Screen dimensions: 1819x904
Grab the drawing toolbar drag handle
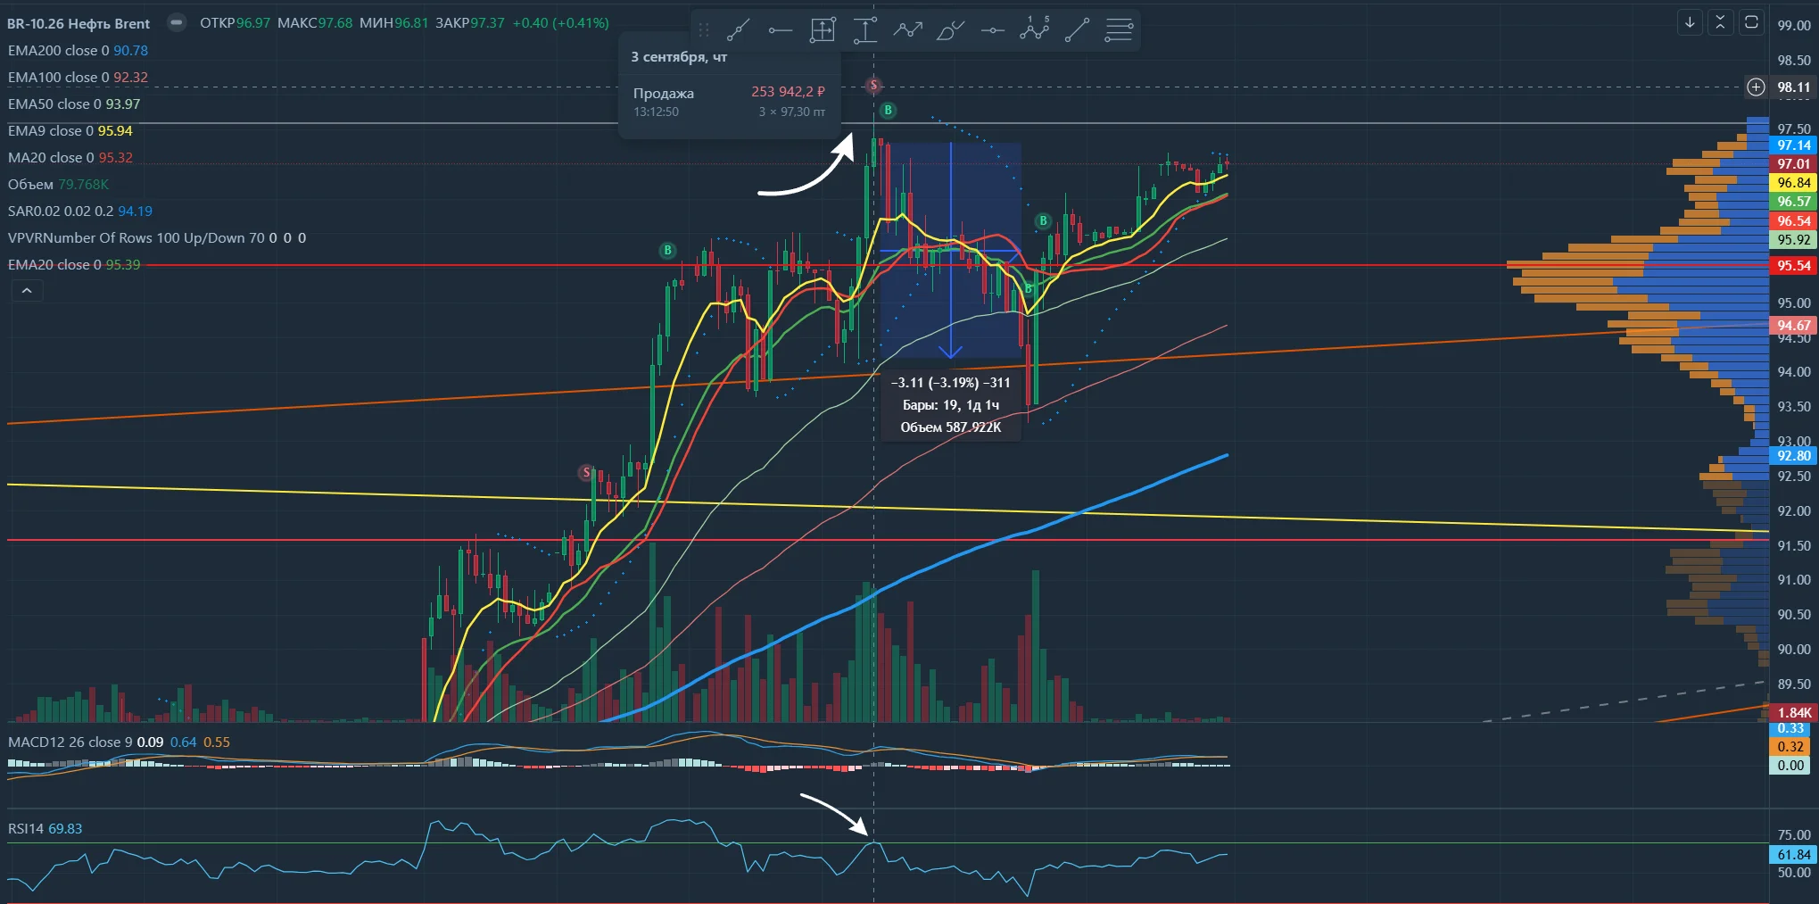coord(703,30)
